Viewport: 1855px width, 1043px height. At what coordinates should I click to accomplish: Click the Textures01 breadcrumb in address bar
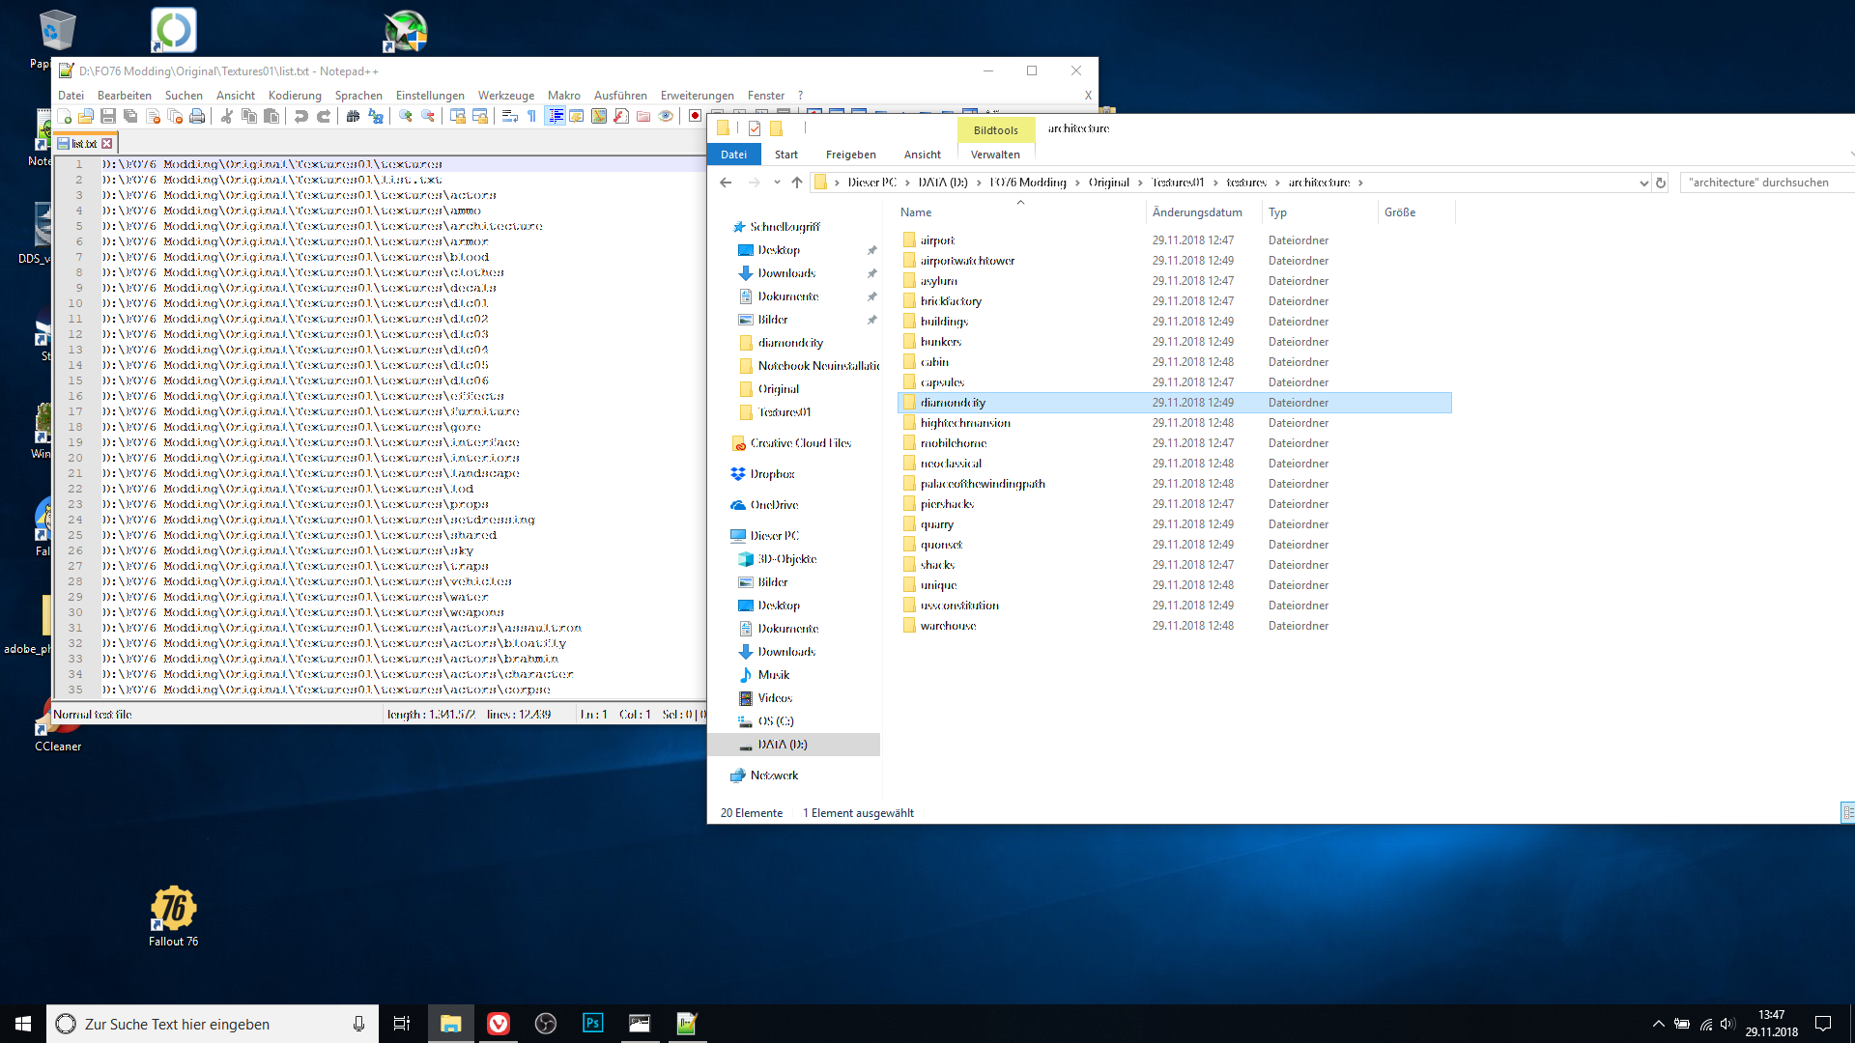(x=1177, y=183)
